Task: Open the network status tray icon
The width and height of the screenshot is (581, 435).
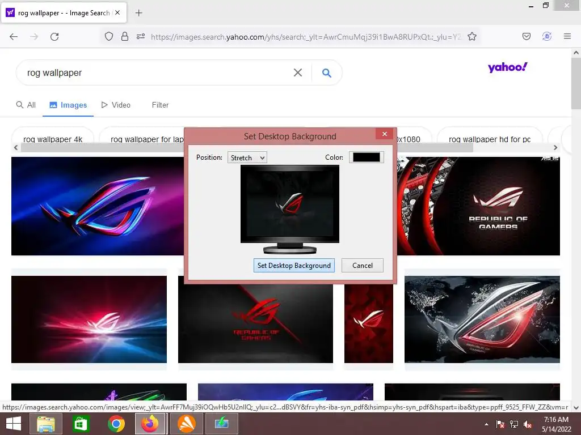Action: pyautogui.click(x=514, y=424)
